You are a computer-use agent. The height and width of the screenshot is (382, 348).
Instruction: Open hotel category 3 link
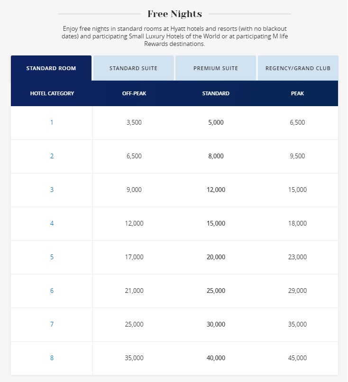click(x=52, y=190)
